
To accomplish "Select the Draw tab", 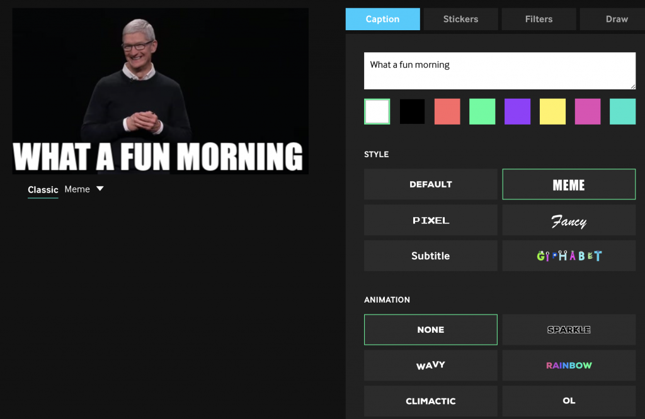I will [x=615, y=19].
